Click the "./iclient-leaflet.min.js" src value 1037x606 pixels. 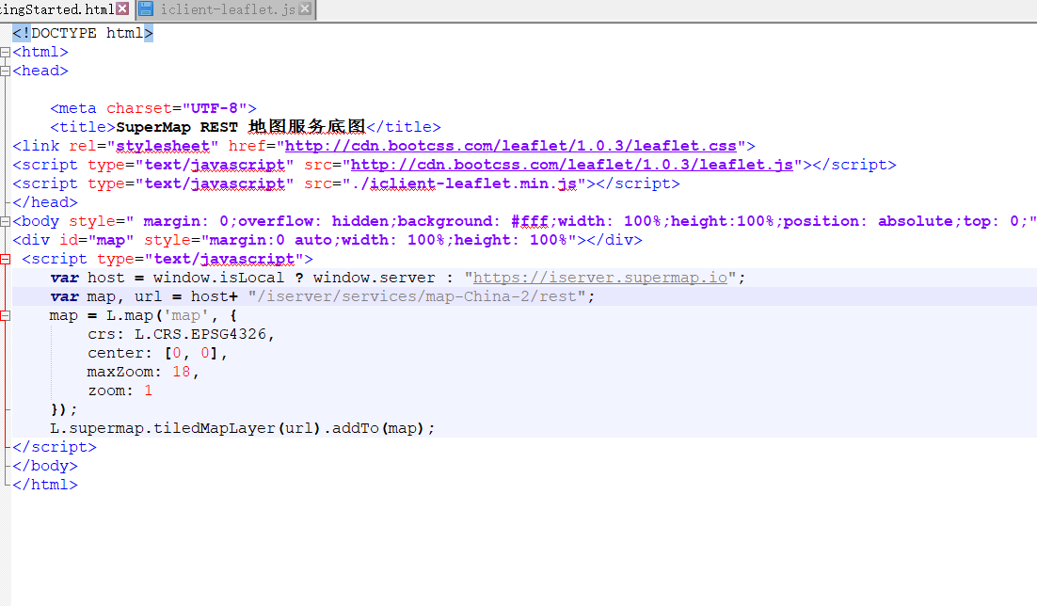point(464,183)
